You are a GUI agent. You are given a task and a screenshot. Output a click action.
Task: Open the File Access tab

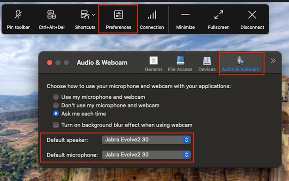coord(180,64)
